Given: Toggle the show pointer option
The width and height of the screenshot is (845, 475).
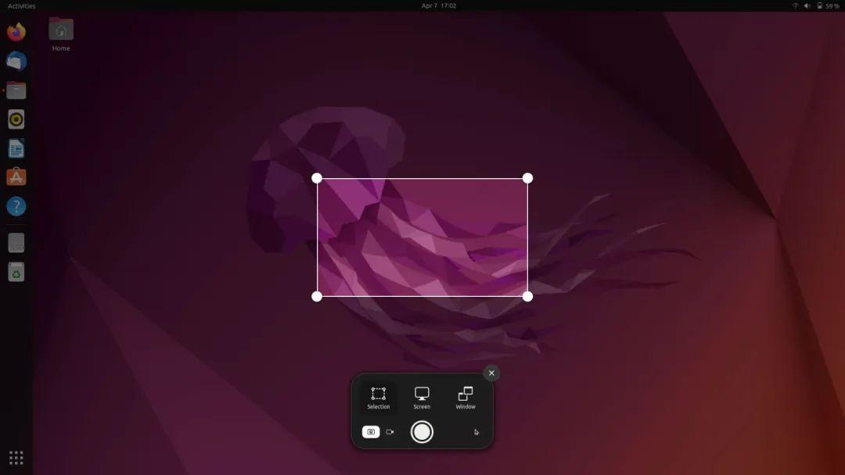Looking at the screenshot, I should (475, 431).
